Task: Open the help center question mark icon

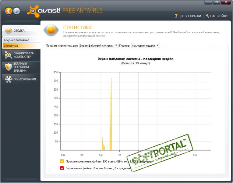Action: click(x=176, y=16)
